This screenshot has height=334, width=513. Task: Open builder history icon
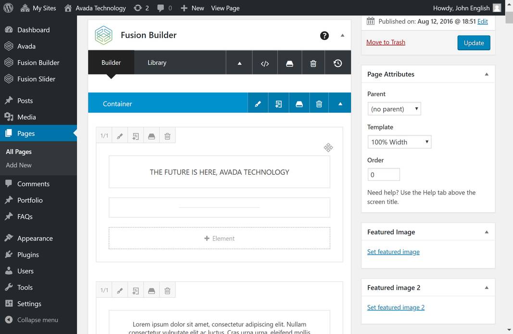tap(338, 63)
